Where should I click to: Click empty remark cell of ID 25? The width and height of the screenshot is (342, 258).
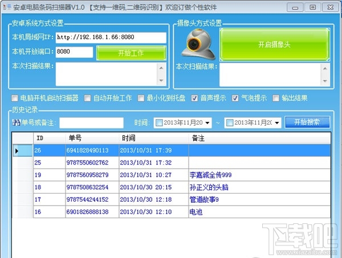pyautogui.click(x=259, y=162)
